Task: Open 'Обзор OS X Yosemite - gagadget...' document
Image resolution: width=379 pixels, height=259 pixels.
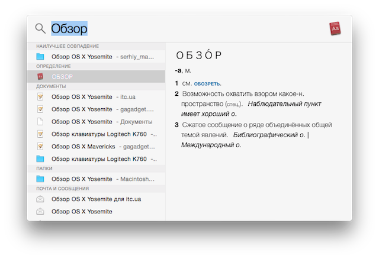Action: click(x=97, y=109)
